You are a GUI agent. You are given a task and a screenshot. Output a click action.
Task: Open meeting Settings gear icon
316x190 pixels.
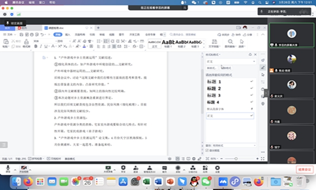pos(217,169)
